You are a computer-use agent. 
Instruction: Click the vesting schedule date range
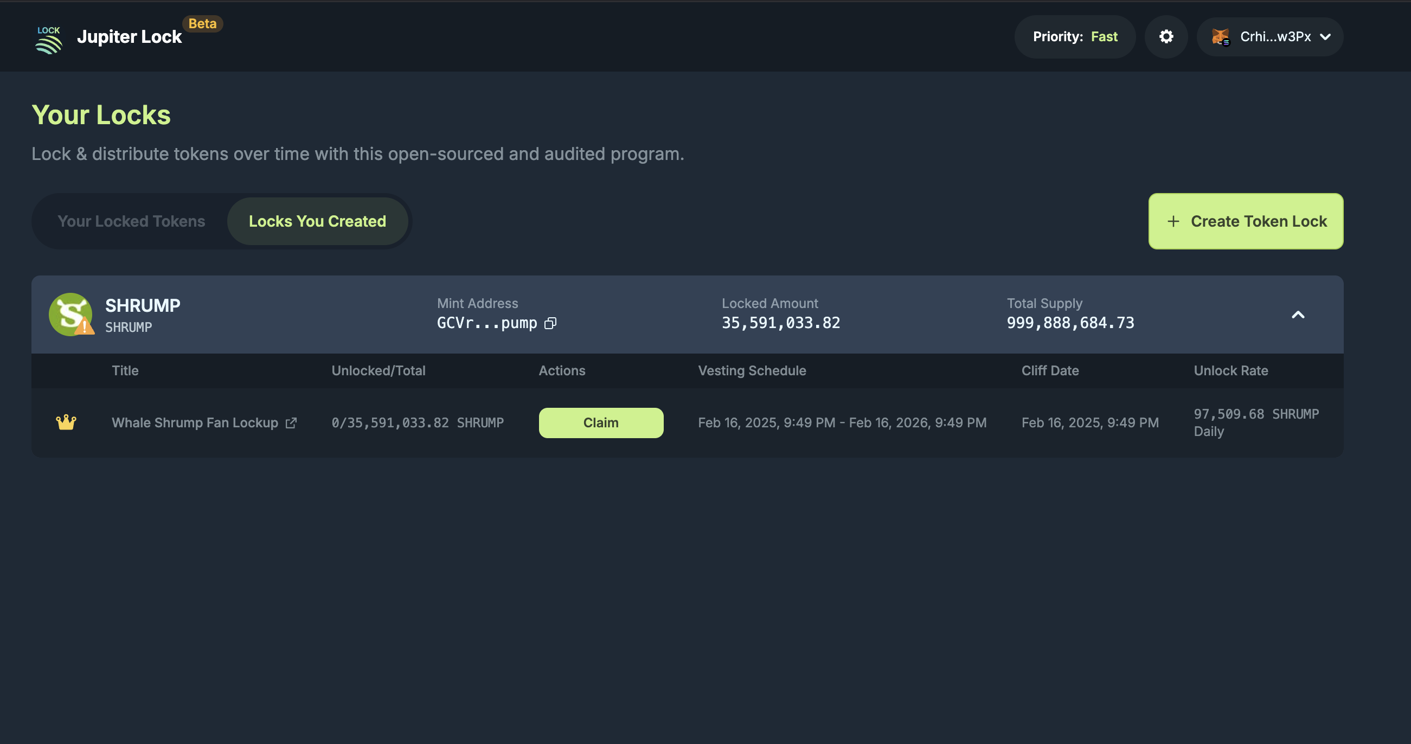[842, 423]
